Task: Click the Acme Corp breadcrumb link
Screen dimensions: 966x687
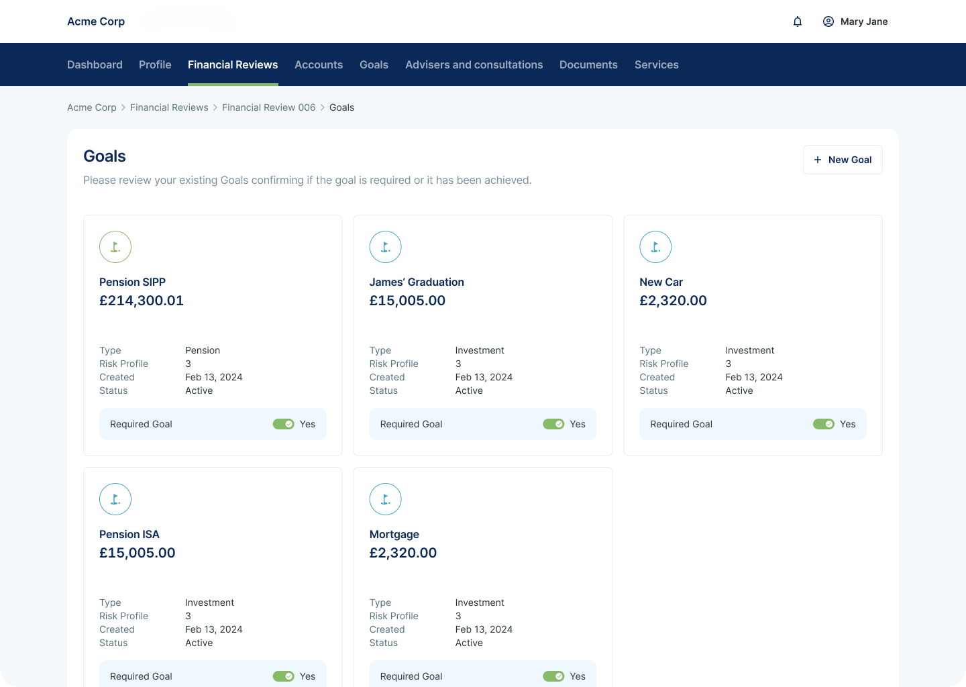Action: [92, 107]
